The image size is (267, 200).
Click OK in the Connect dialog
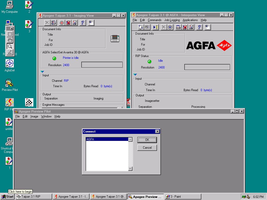point(147,140)
